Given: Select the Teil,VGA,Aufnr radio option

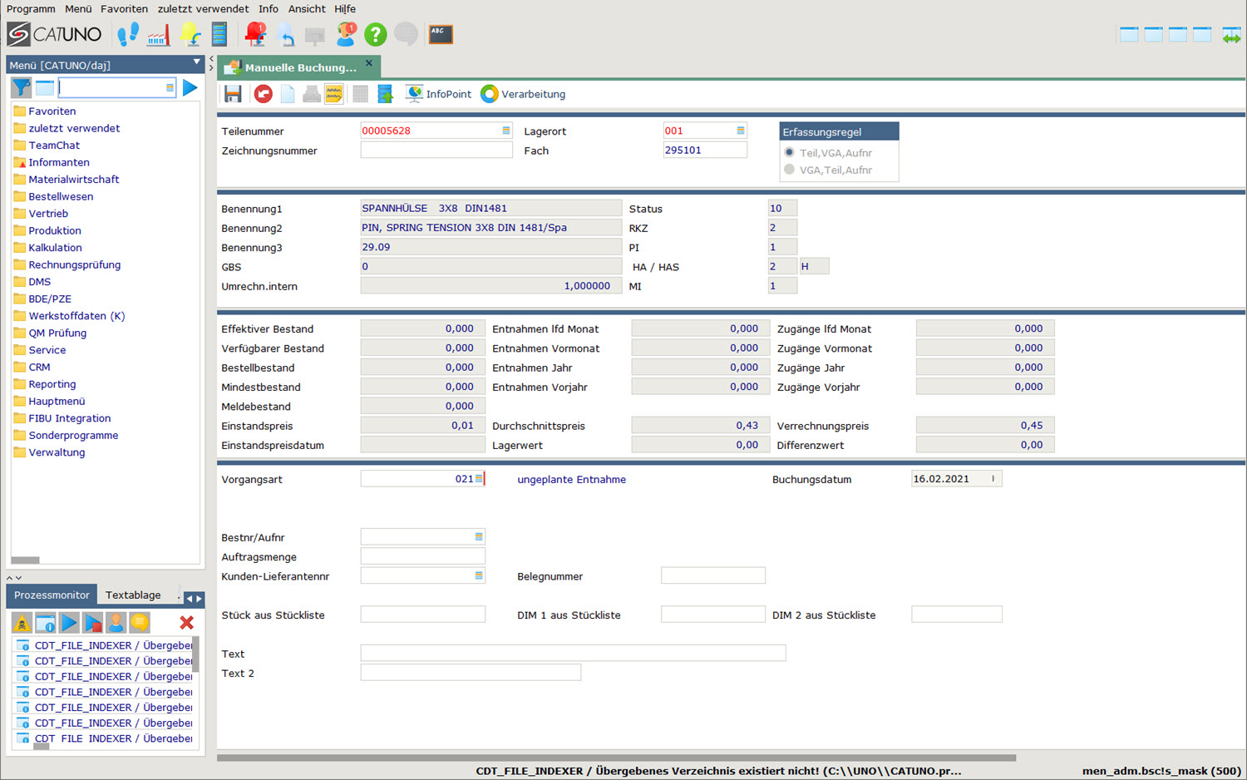Looking at the screenshot, I should click(789, 152).
